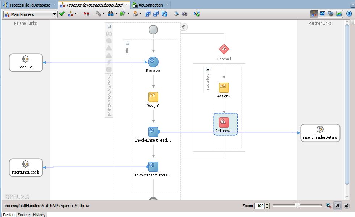Collapse the Sequence1 scope in CatchAll

207,69
